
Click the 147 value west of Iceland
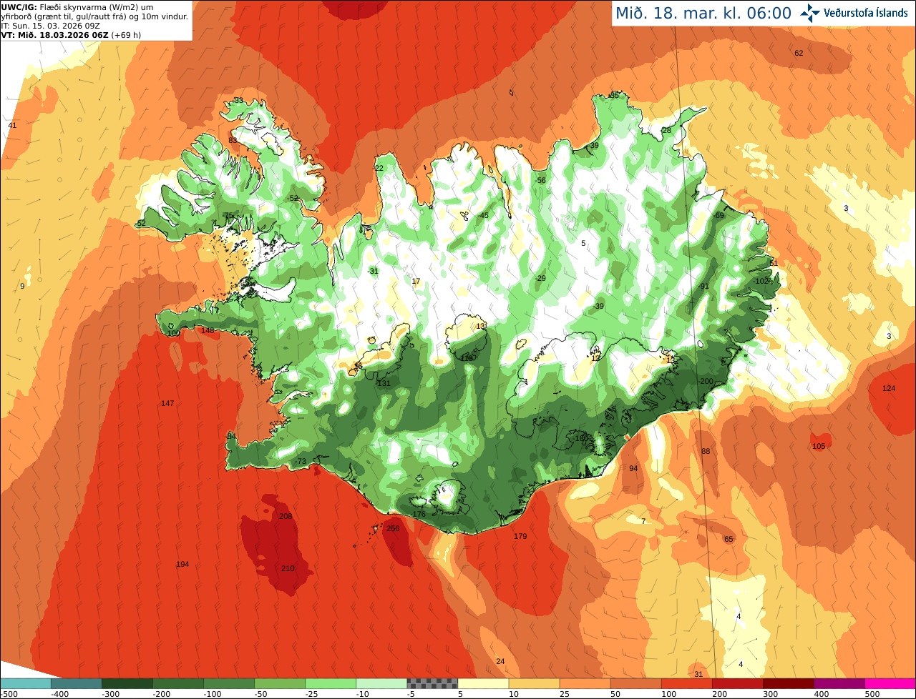(x=167, y=403)
